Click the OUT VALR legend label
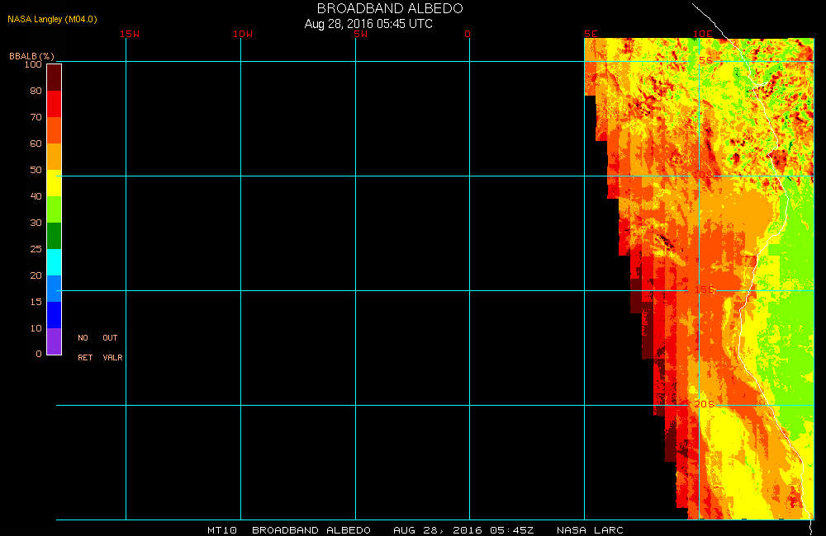This screenshot has height=536, width=826. [112, 347]
